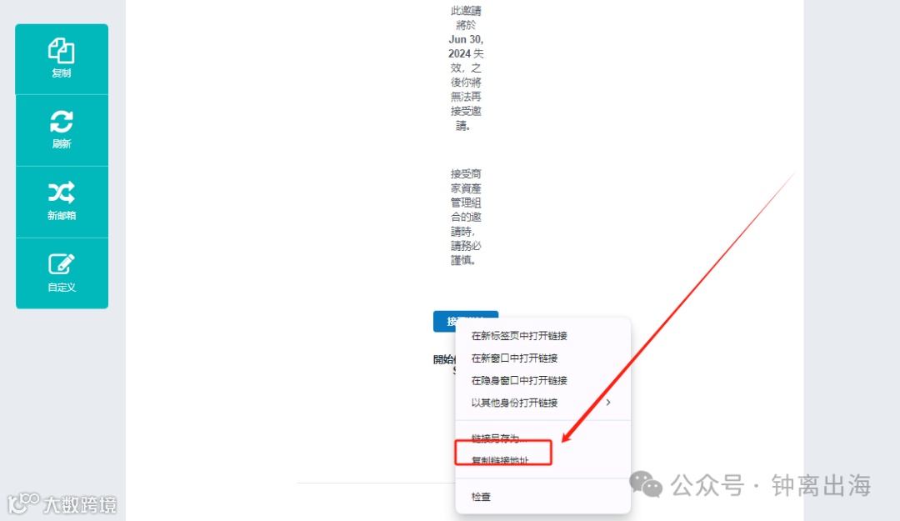
Task: Click the Jun 30, 2024 expiry date text
Action: coord(466,47)
